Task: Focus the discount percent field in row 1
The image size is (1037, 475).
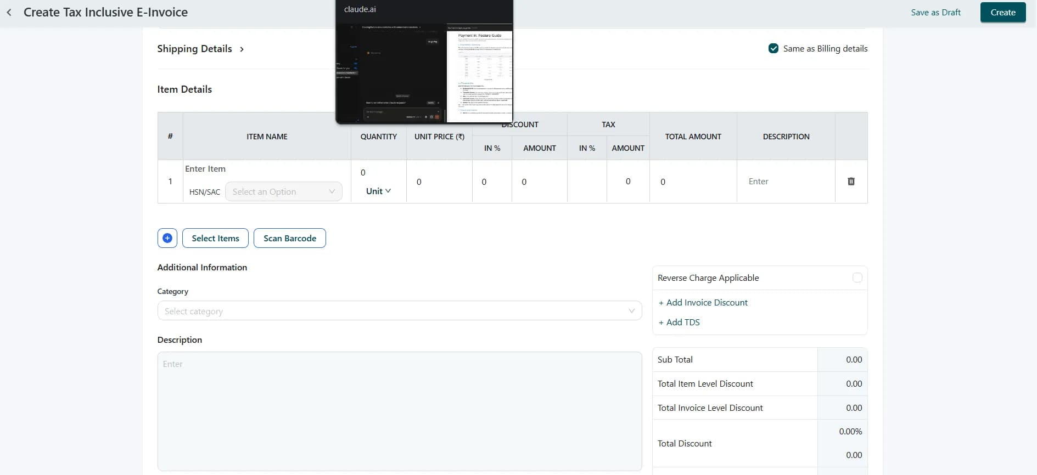Action: point(492,182)
